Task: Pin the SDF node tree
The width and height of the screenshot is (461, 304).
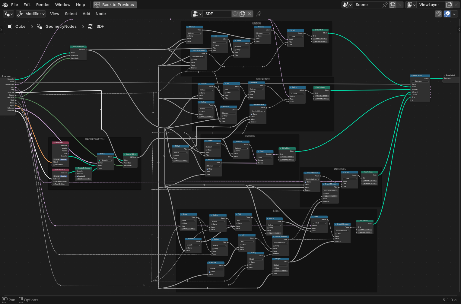Action: pos(259,14)
